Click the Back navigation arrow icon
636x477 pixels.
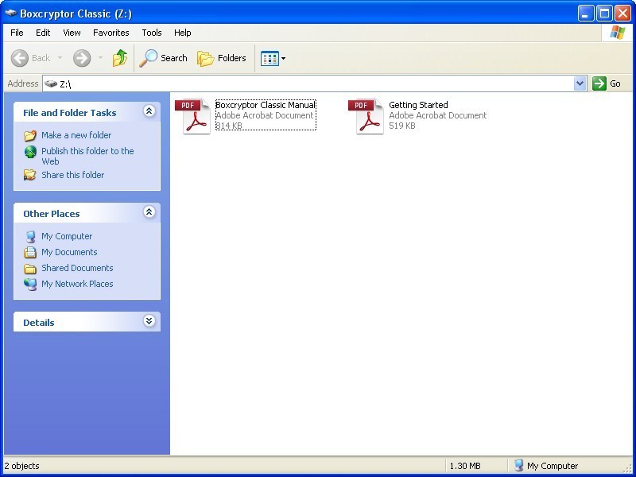(19, 58)
